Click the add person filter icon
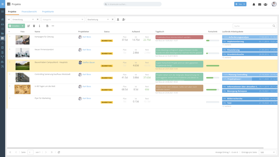The height and width of the screenshot is (157, 279). (x=124, y=19)
